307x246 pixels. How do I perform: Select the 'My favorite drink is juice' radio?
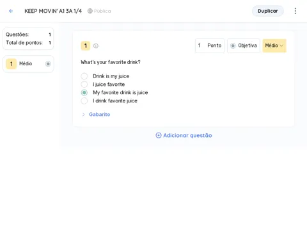[x=84, y=92]
